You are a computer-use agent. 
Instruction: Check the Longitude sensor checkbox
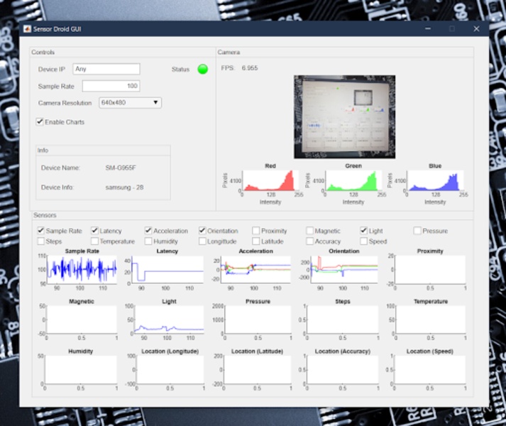point(202,241)
